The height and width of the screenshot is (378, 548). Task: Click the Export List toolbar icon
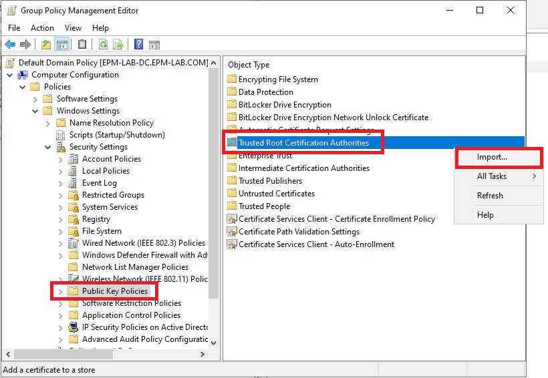point(118,45)
